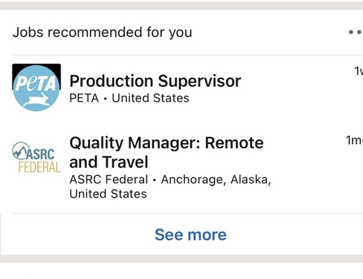Click See more to view more jobs
This screenshot has height=279, width=363.
190,234
